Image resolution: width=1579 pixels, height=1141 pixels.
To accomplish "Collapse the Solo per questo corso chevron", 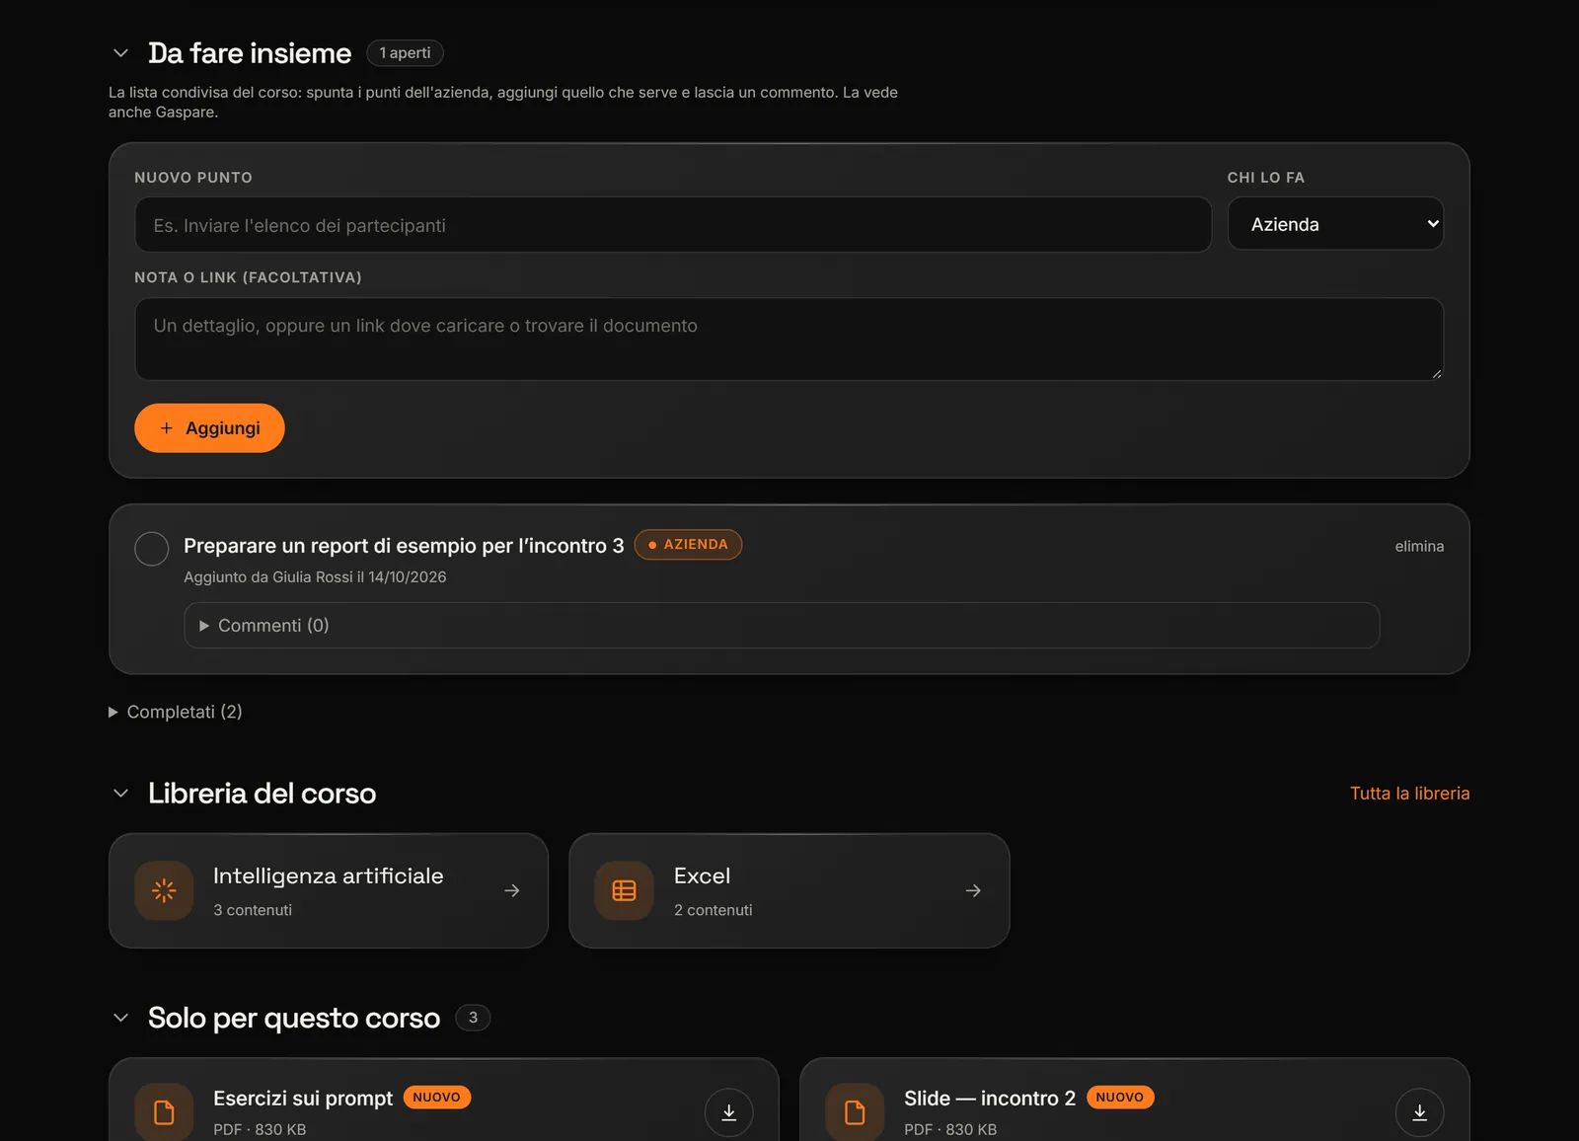I will [x=120, y=1018].
